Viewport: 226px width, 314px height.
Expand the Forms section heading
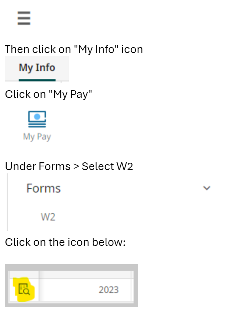point(43,188)
